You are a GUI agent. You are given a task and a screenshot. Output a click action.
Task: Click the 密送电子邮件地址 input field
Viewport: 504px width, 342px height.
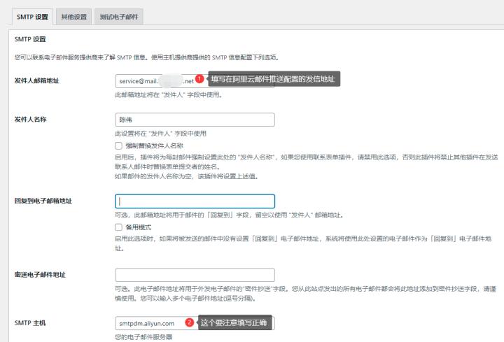tap(195, 275)
